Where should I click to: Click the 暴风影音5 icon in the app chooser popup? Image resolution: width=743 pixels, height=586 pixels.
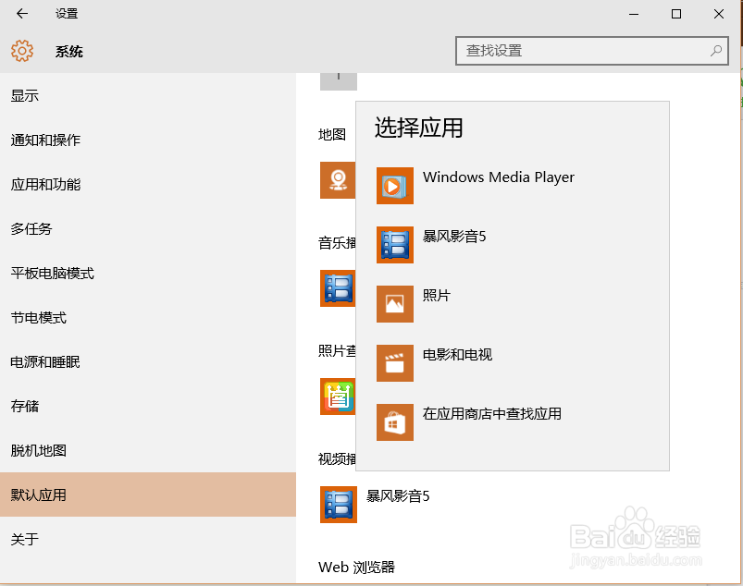395,245
